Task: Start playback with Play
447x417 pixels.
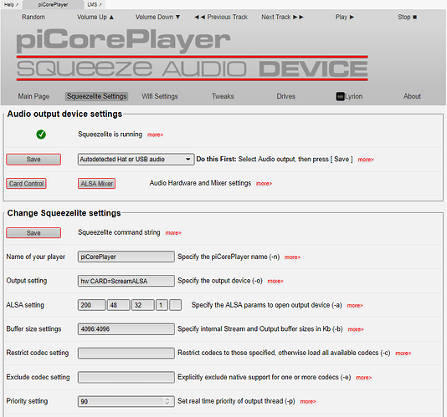Action: tap(345, 17)
